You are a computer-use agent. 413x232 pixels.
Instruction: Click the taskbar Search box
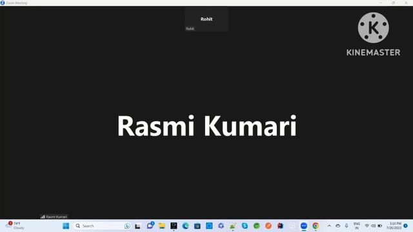[102, 226]
